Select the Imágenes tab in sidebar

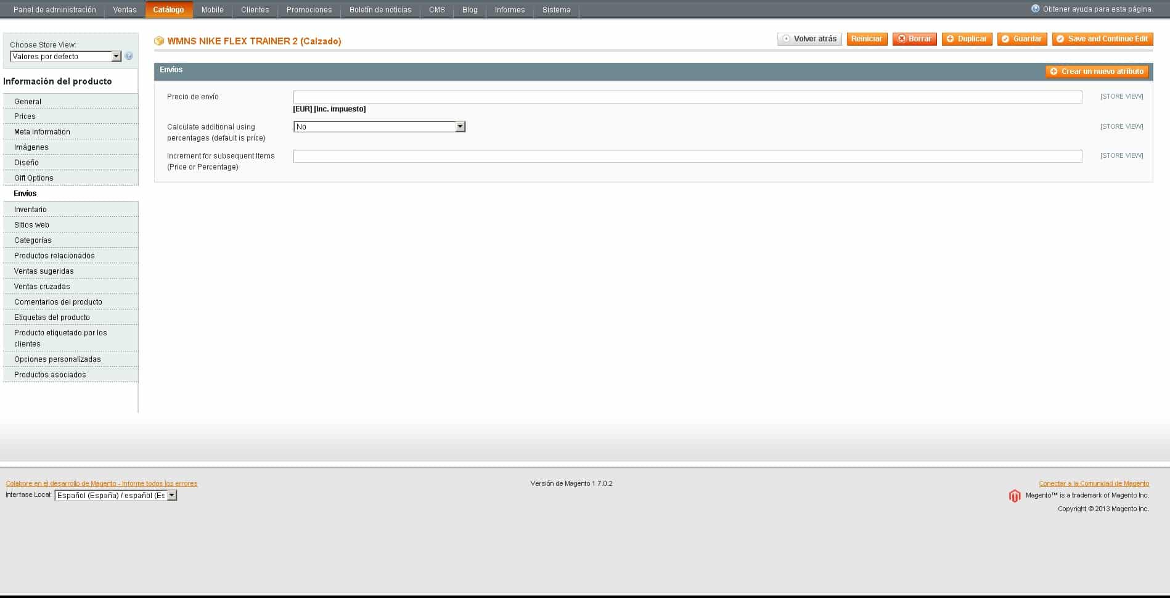click(x=31, y=147)
